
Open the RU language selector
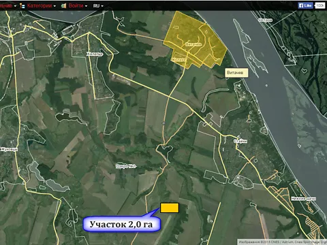click(x=98, y=6)
